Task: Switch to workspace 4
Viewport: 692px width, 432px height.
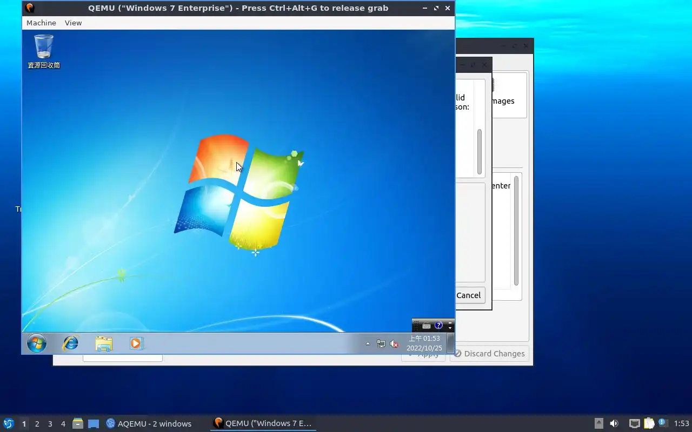Action: 63,424
